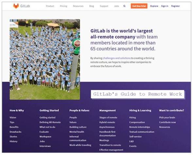Open Building culture
The image size is (193, 155).
point(78,127)
